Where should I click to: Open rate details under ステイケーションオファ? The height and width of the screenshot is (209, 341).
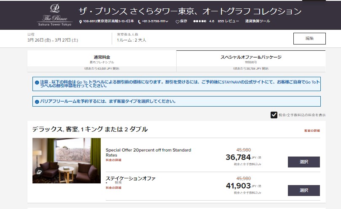coord(113,188)
